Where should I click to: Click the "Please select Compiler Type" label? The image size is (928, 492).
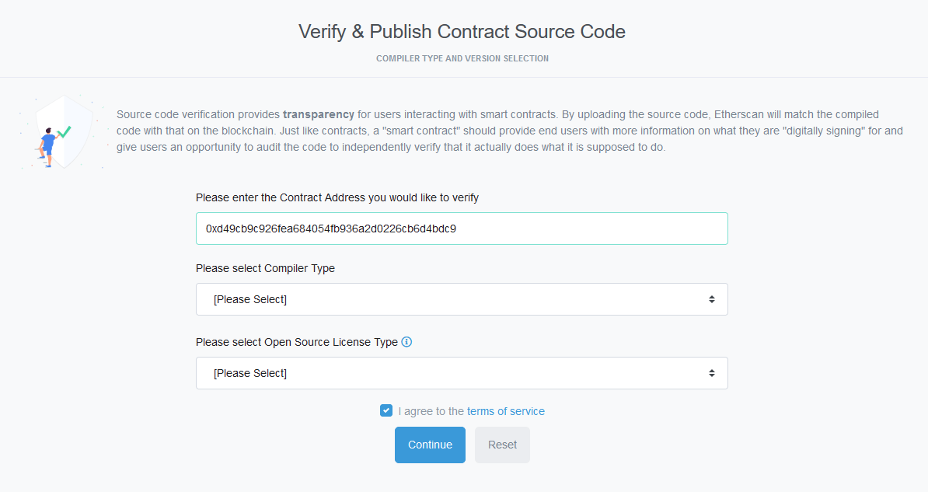click(x=265, y=268)
